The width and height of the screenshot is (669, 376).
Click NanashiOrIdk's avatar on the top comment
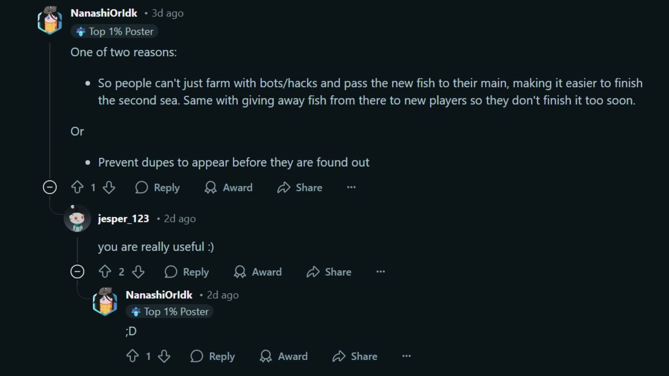click(50, 20)
